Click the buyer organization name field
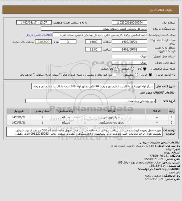Viewport: 182px width, 201px height. 94,29
